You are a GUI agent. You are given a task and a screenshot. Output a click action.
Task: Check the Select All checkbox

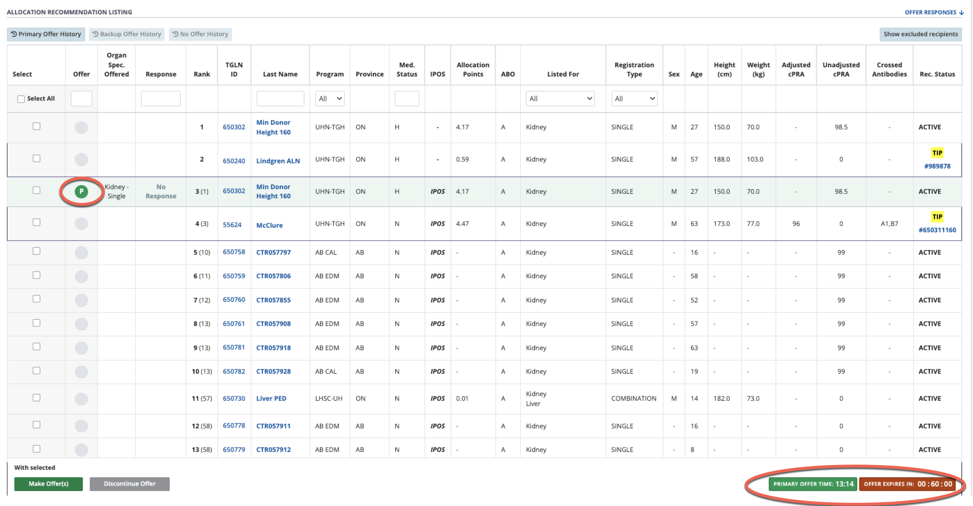tap(21, 99)
